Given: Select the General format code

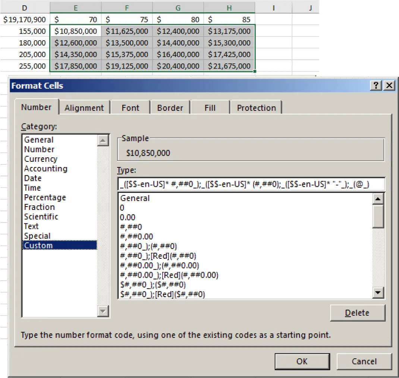Looking at the screenshot, I should (134, 198).
